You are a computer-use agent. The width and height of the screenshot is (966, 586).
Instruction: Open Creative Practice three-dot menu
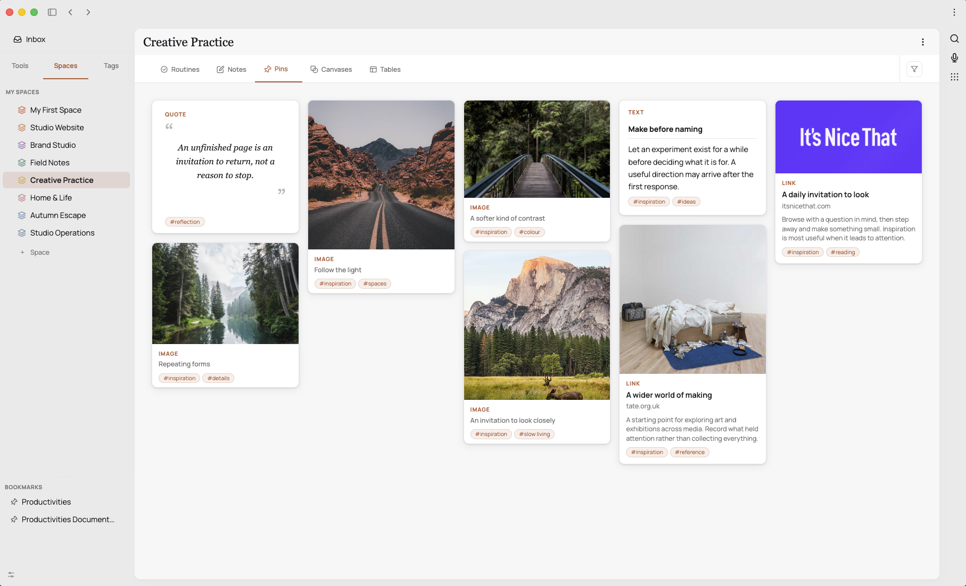(923, 42)
